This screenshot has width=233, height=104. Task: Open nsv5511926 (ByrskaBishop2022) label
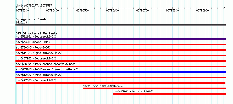[x=38, y=53]
